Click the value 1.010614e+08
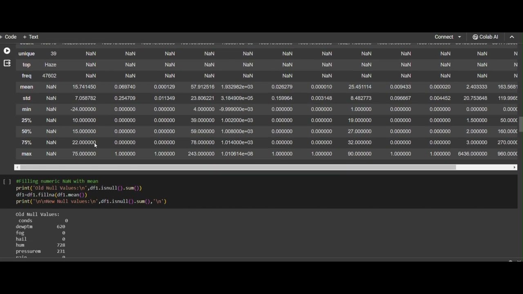Image resolution: width=523 pixels, height=294 pixels. 237,154
